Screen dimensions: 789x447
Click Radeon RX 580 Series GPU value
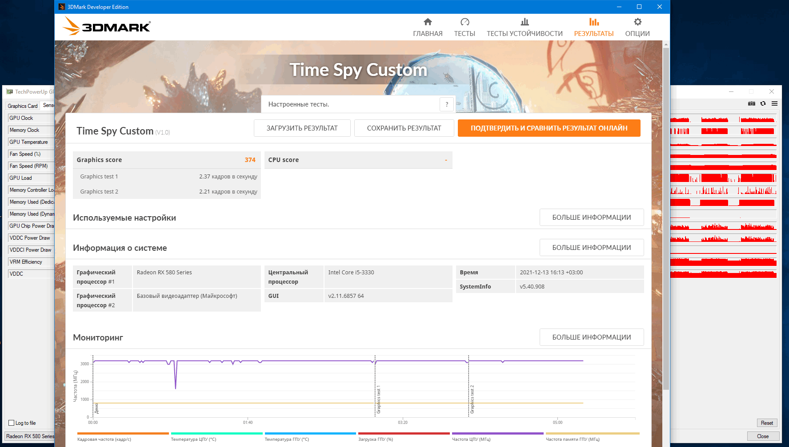(x=164, y=273)
